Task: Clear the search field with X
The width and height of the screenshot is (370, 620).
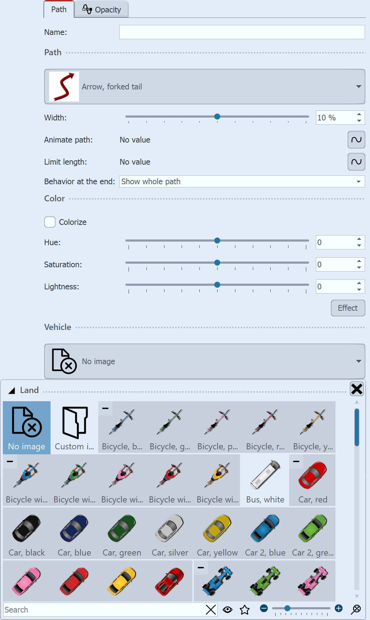Action: [211, 610]
